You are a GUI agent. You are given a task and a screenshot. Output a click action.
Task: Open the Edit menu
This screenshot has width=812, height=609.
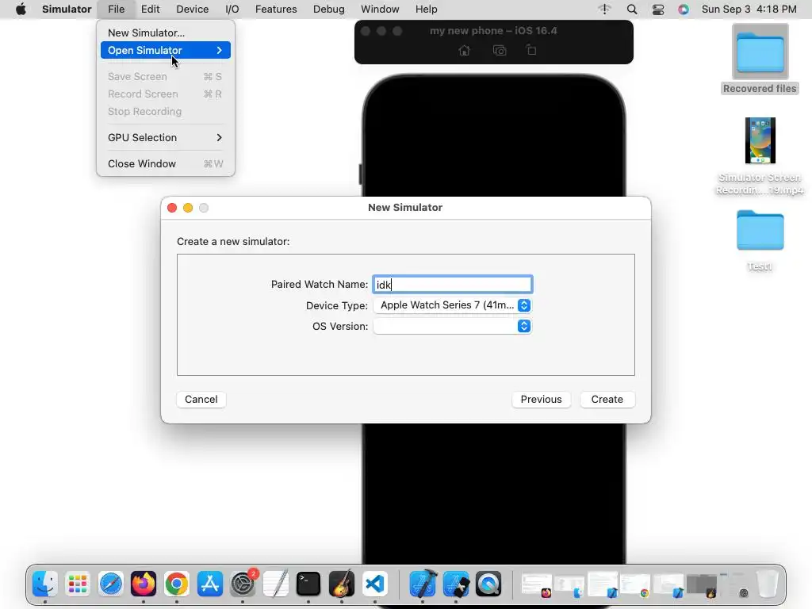point(150,9)
